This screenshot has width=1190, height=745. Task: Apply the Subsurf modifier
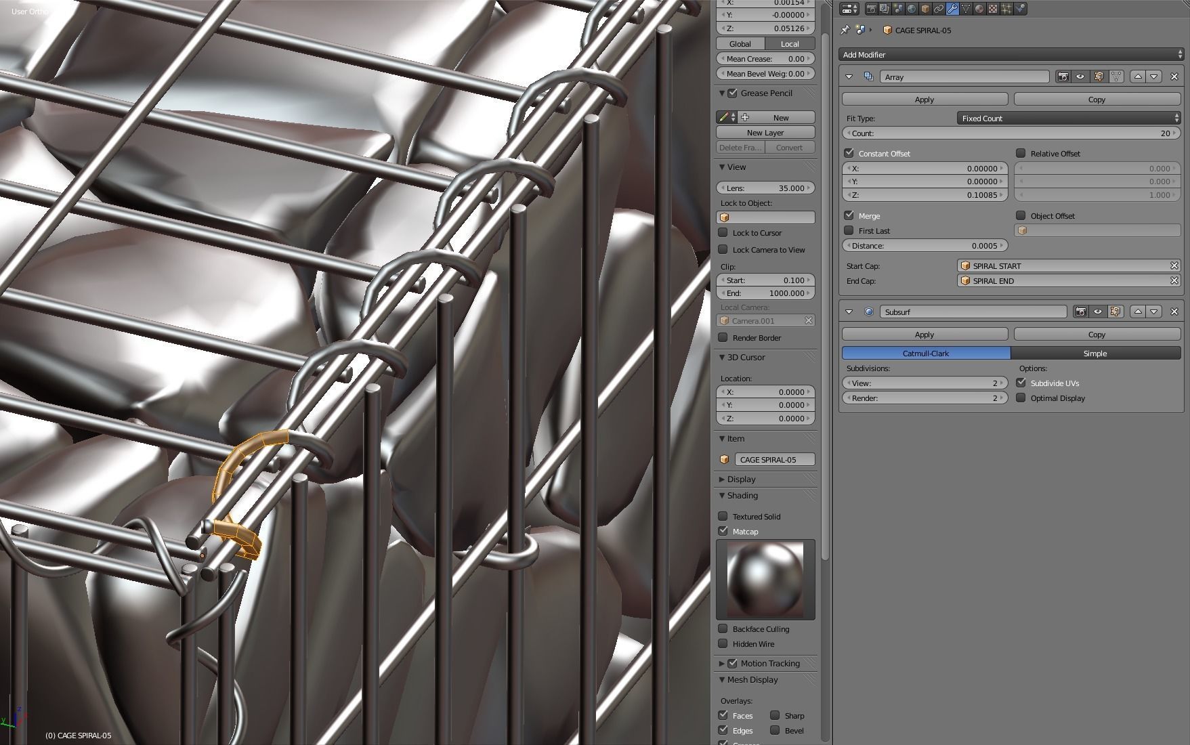(x=925, y=334)
